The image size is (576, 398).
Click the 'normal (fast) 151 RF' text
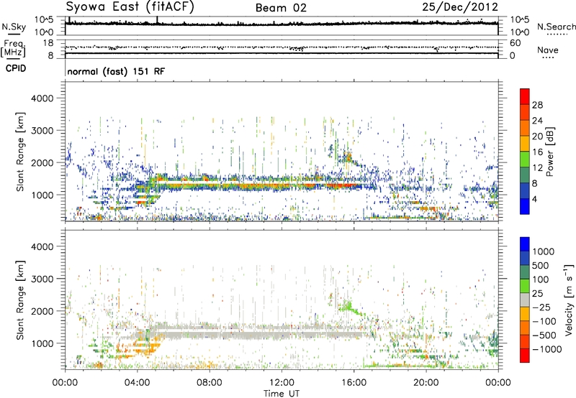coord(116,71)
